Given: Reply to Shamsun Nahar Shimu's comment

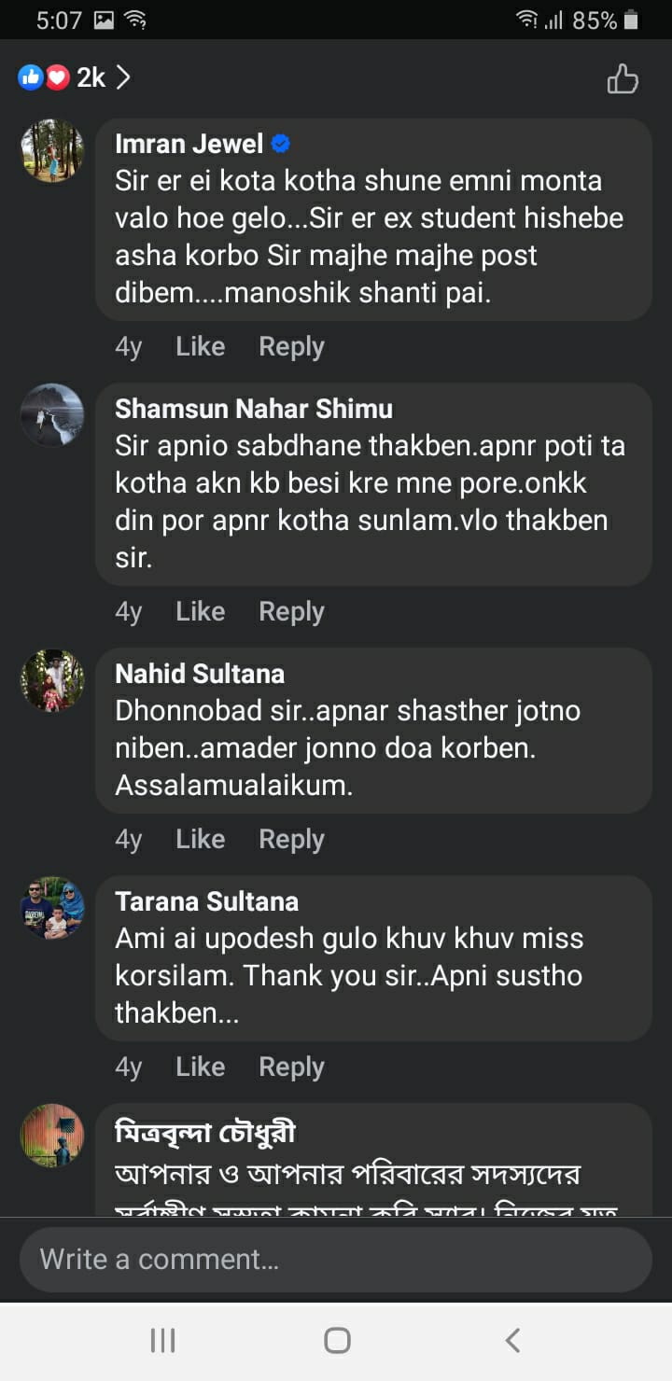Looking at the screenshot, I should coord(291,612).
